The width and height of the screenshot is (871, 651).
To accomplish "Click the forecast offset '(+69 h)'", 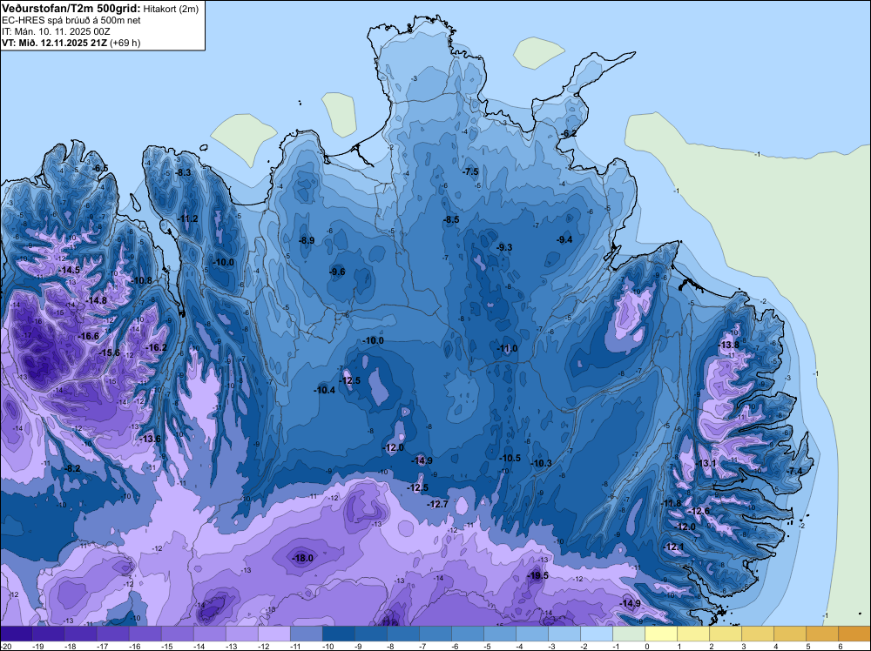I will [125, 43].
